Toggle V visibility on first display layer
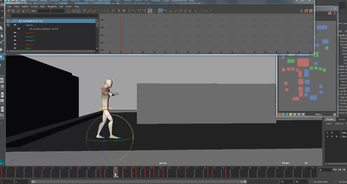 [328, 133]
